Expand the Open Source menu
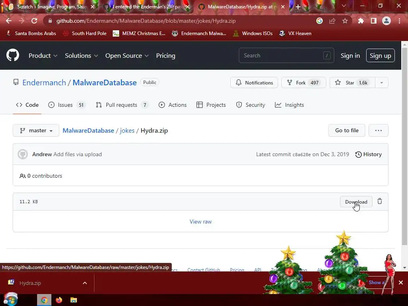 click(127, 56)
